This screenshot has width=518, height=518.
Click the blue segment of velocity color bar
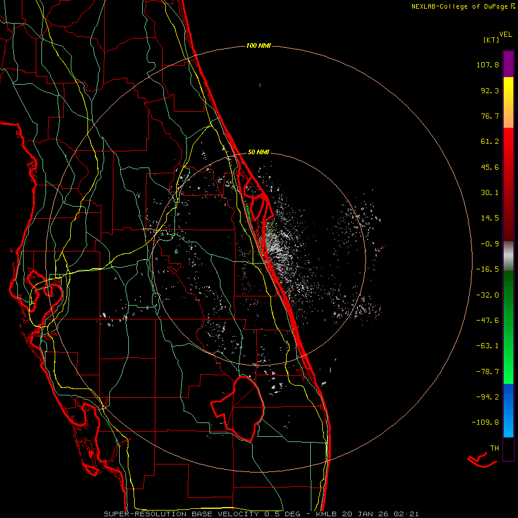pos(508,410)
